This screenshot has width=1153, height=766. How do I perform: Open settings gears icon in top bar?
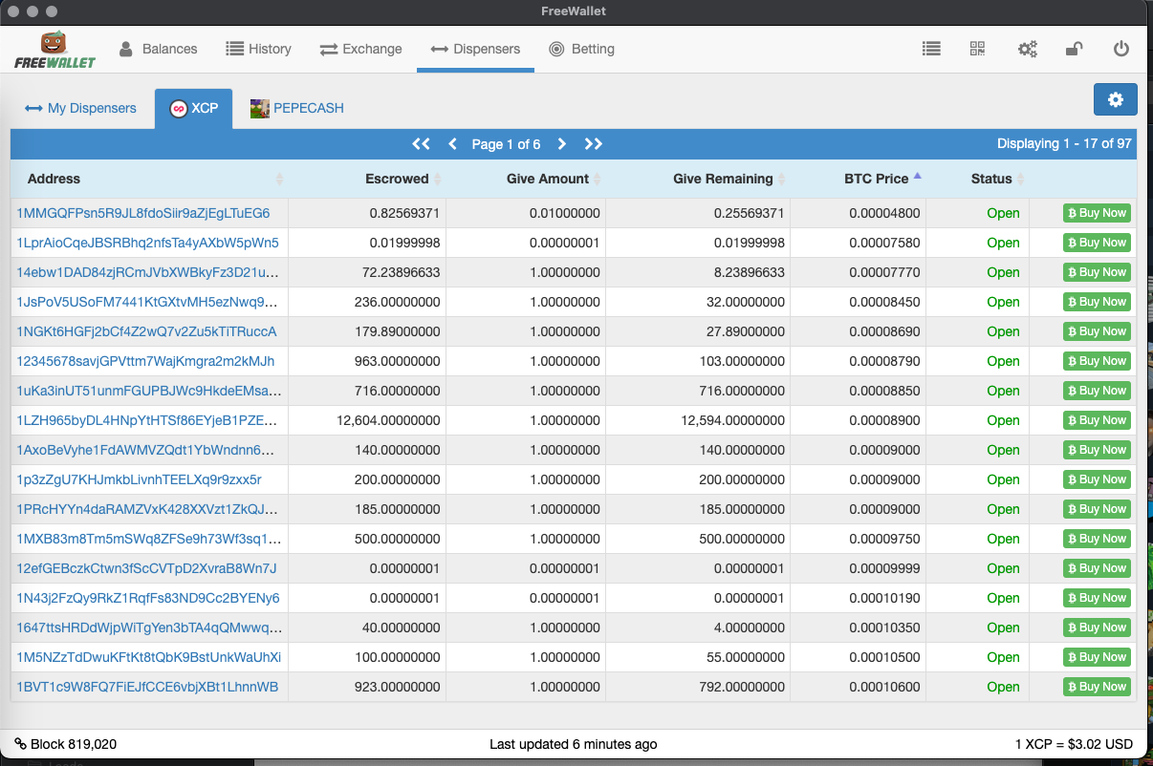[1028, 49]
